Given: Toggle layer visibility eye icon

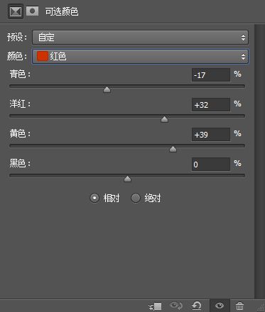Looking at the screenshot, I should 220,306.
